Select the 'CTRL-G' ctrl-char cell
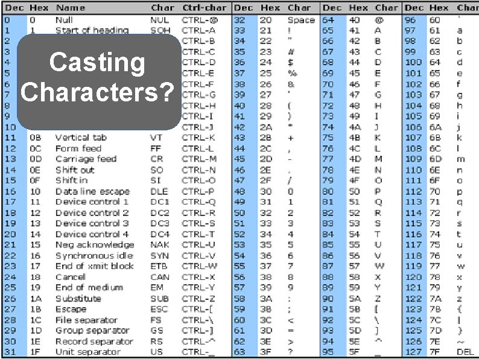This screenshot has height=359, width=479. (x=199, y=95)
